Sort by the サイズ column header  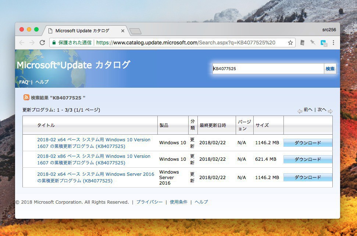click(x=262, y=125)
